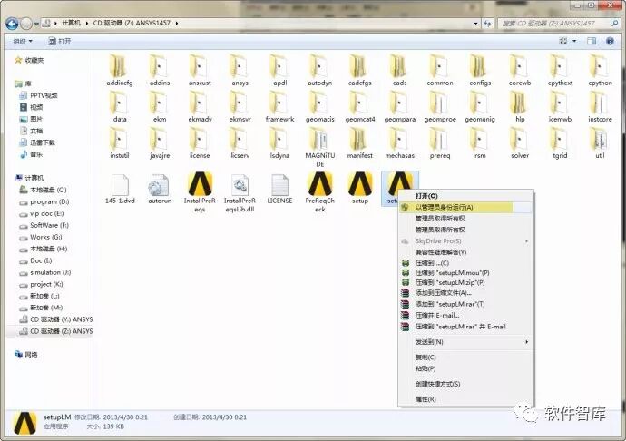626x441 pixels.
Task: Open the ansys folder
Action: coord(240,71)
